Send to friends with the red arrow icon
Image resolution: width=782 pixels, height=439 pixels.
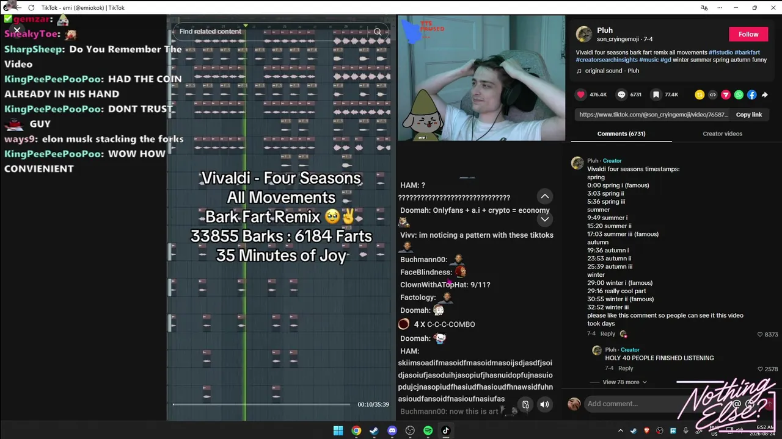[726, 95]
